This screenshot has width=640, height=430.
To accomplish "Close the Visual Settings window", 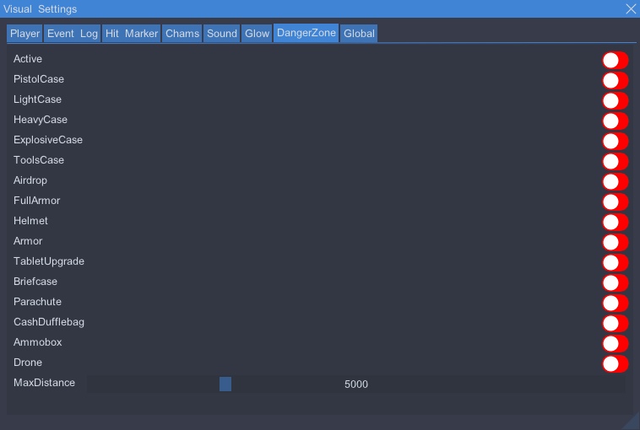I will click(631, 8).
